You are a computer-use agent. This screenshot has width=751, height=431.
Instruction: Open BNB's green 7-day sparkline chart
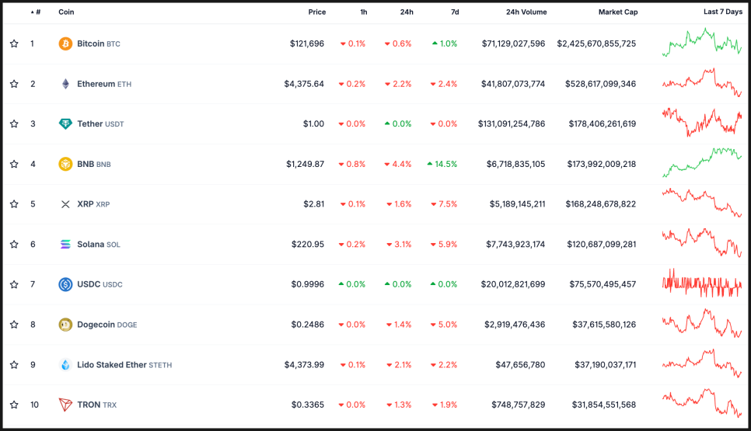(702, 164)
